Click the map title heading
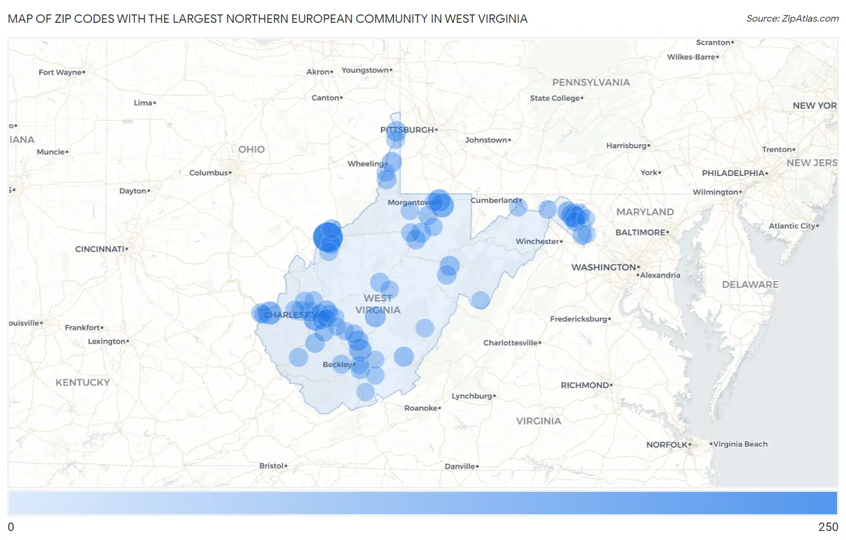Screen dimensions: 846x540 tap(268, 19)
